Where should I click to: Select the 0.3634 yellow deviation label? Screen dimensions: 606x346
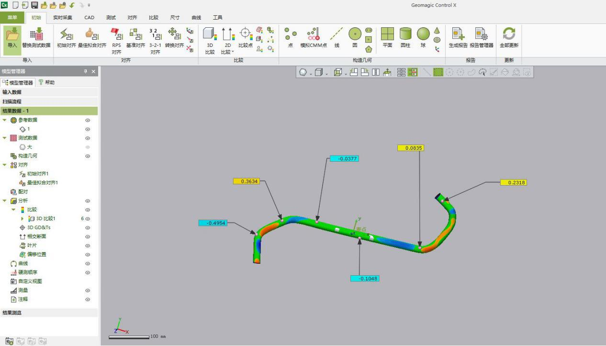tap(246, 181)
